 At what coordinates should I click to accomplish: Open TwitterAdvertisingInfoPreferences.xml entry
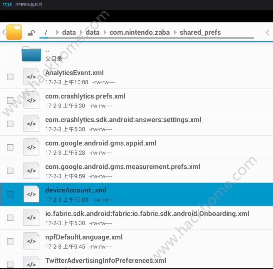point(106,261)
